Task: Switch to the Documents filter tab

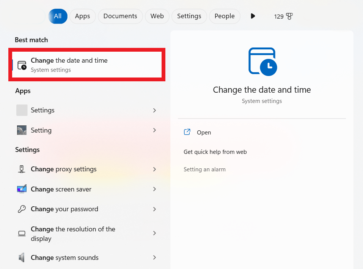Action: [x=120, y=16]
